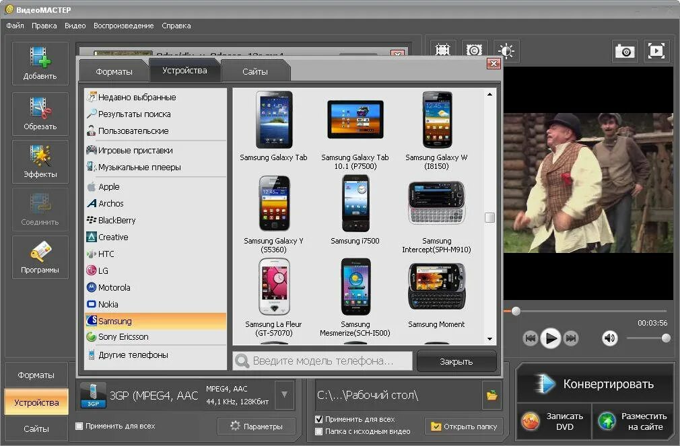Choose Sony Ericsson in the brand list
Viewport: 680px width, 446px height.
click(x=156, y=337)
